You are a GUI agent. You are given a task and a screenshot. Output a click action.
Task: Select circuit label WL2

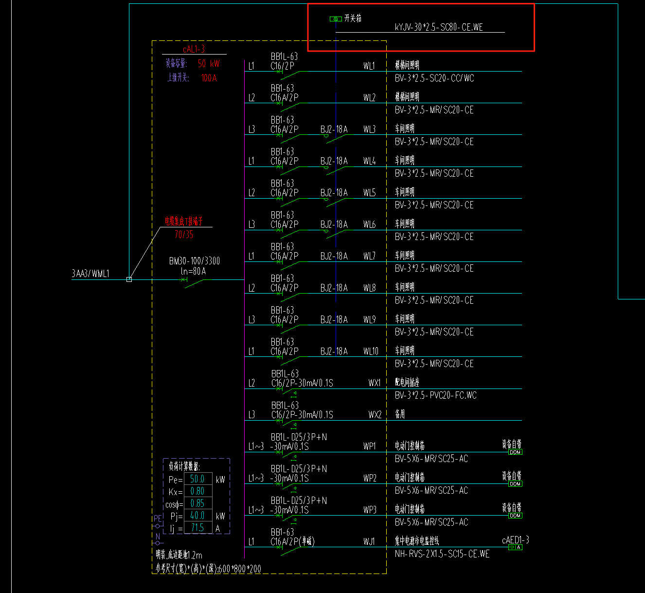(x=369, y=98)
